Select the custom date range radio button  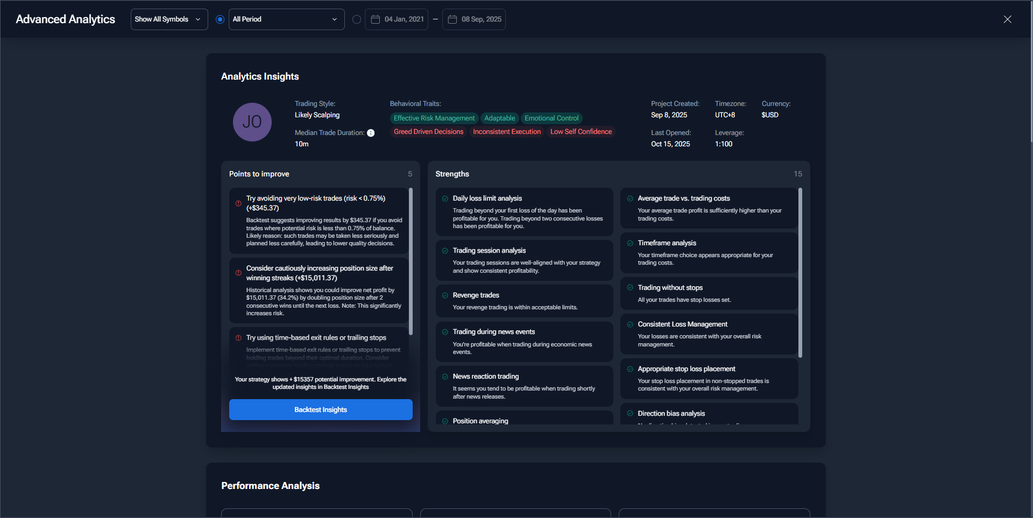click(x=356, y=19)
